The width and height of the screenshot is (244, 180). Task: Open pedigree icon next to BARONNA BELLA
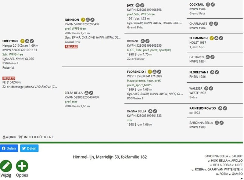click(217, 123)
